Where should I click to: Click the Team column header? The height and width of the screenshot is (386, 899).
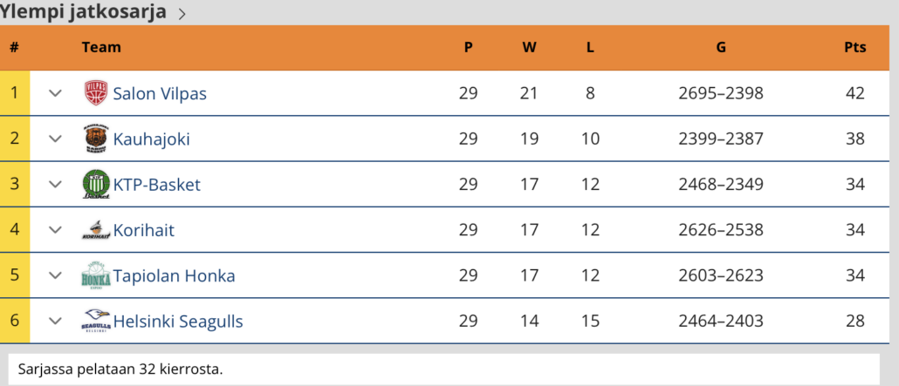point(101,47)
